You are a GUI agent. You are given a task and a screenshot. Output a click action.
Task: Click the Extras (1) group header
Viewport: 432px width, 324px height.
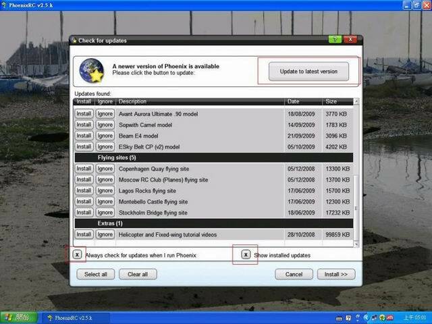214,223
